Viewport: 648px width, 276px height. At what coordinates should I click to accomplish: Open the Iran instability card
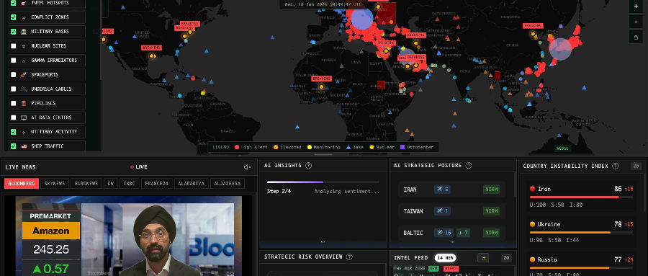pos(582,196)
